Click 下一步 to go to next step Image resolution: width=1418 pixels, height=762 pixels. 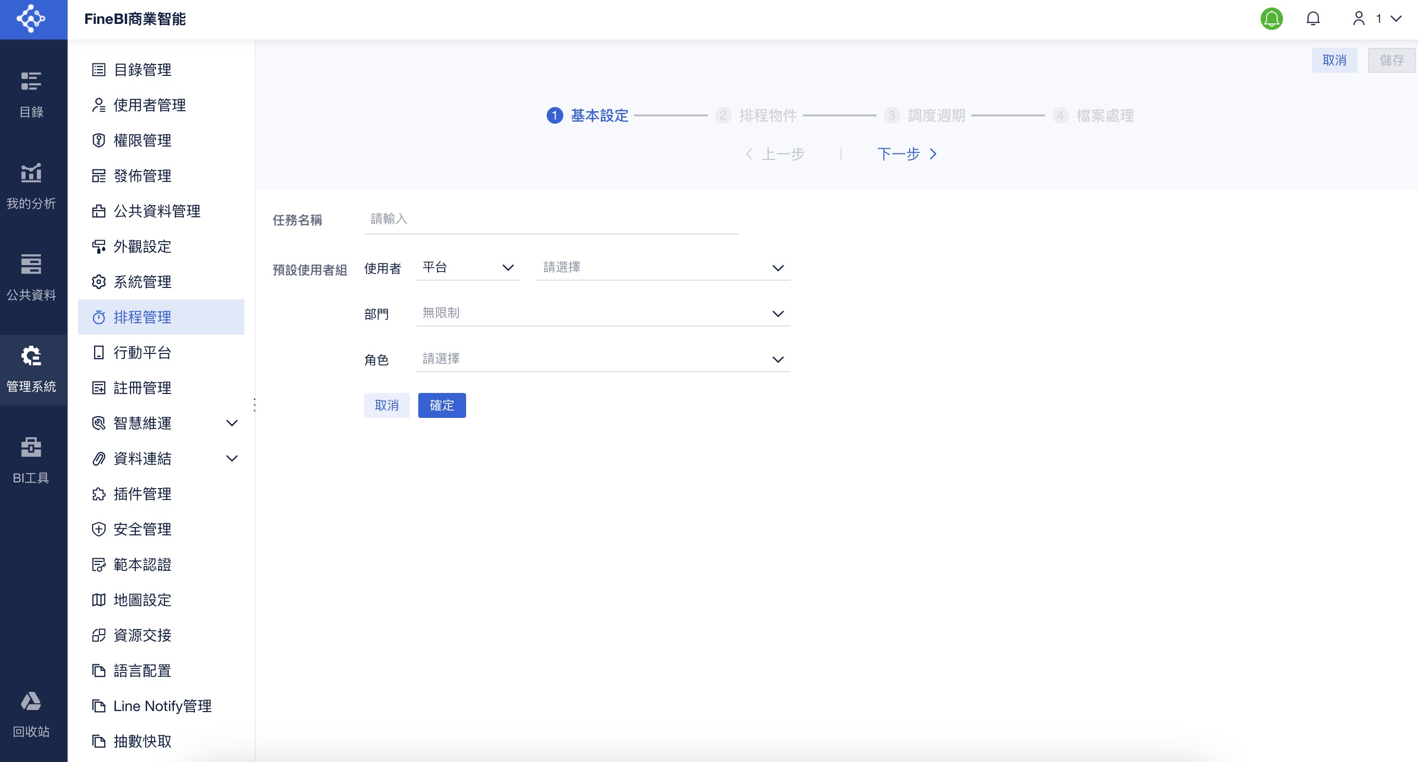[x=899, y=154]
